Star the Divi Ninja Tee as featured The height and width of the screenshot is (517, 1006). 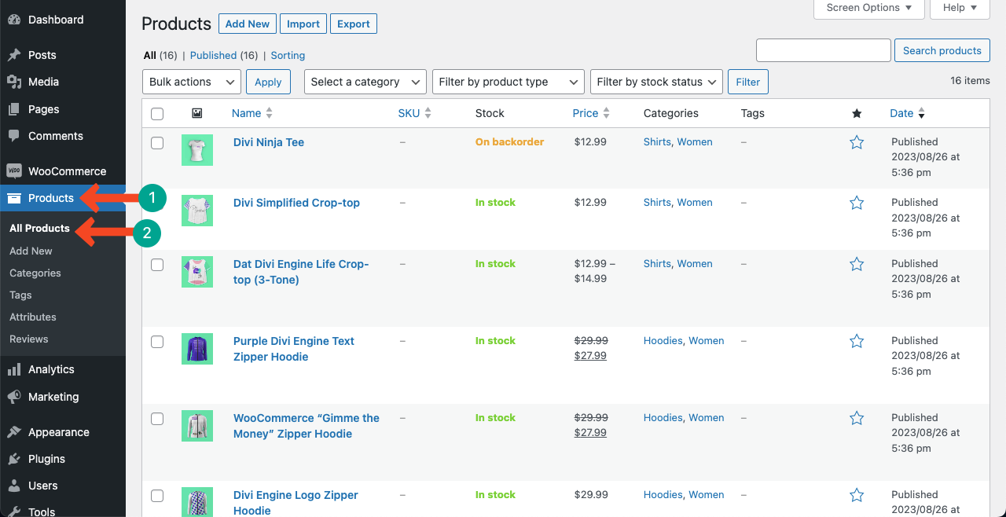pyautogui.click(x=857, y=142)
